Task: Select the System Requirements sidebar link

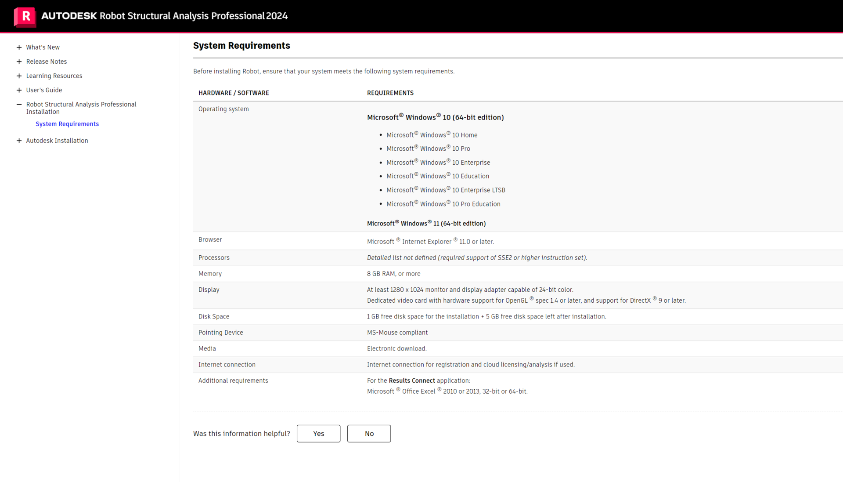Action: [x=67, y=124]
